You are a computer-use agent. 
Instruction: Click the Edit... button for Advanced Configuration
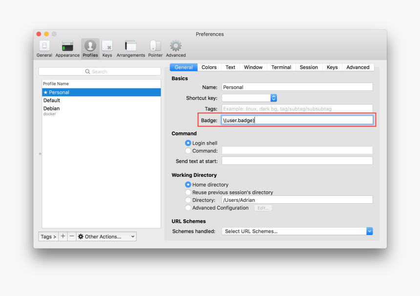(263, 208)
